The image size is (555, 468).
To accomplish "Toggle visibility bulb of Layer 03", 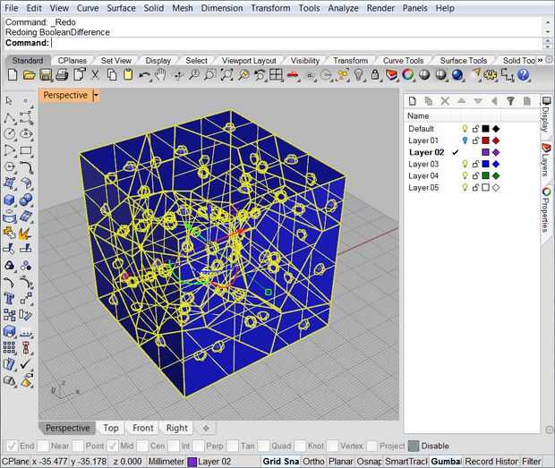I will 464,164.
